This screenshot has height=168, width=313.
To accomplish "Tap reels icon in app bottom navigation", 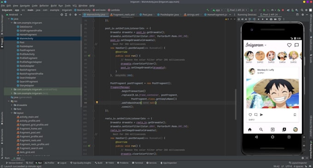I will 284,130.
